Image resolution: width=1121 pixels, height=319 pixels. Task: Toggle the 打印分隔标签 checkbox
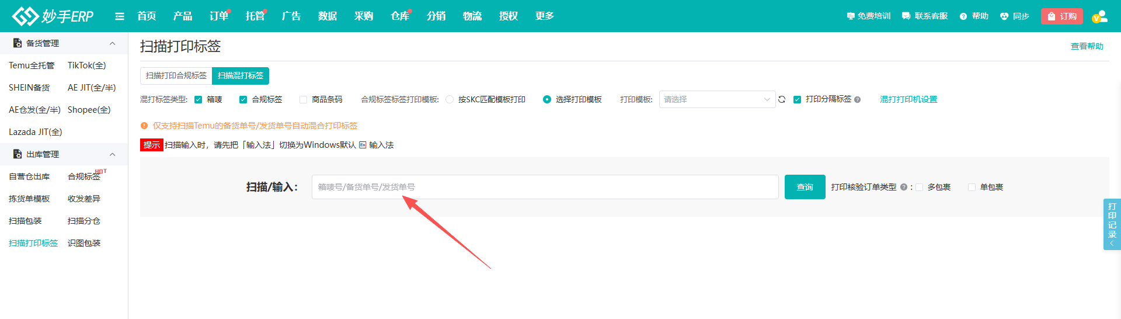(797, 100)
